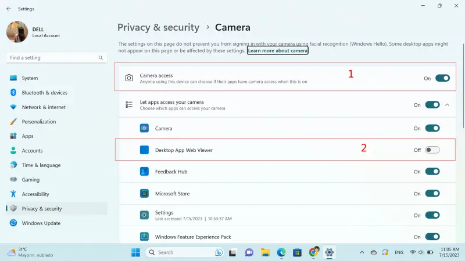Go to Accessibility settings

56,194
